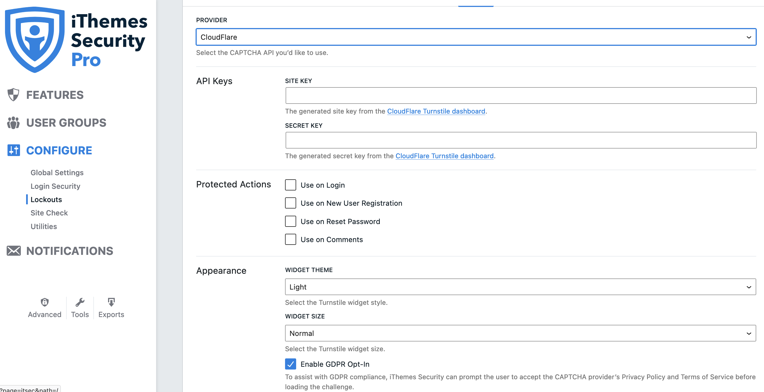The width and height of the screenshot is (764, 392).
Task: Enable Use on Comments checkbox
Action: pyautogui.click(x=290, y=239)
